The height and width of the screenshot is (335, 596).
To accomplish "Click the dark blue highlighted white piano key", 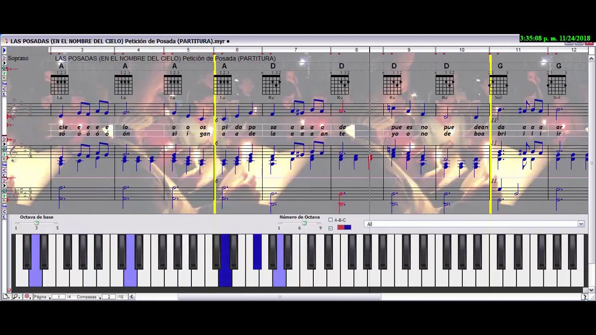I will [225, 277].
